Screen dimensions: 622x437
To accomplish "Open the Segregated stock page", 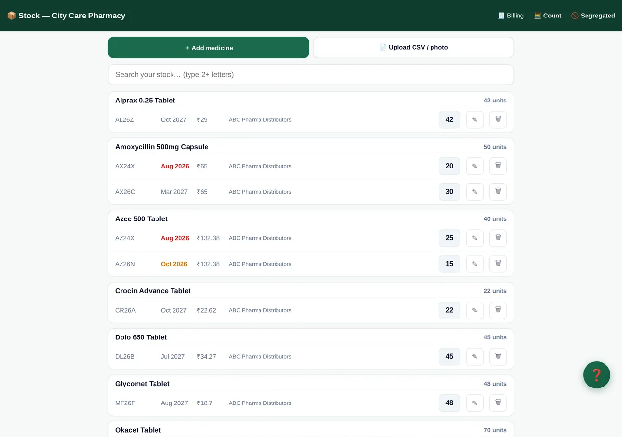I will point(593,16).
